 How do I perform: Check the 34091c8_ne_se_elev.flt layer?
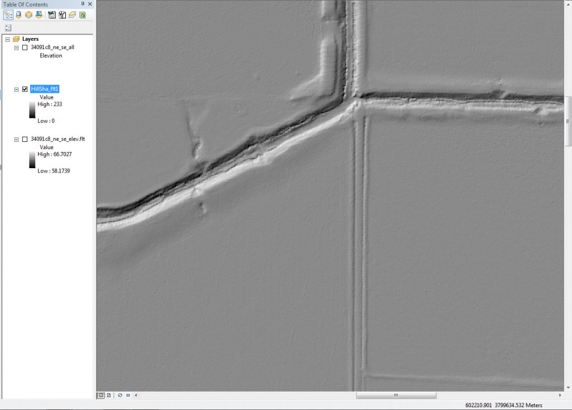coord(24,139)
